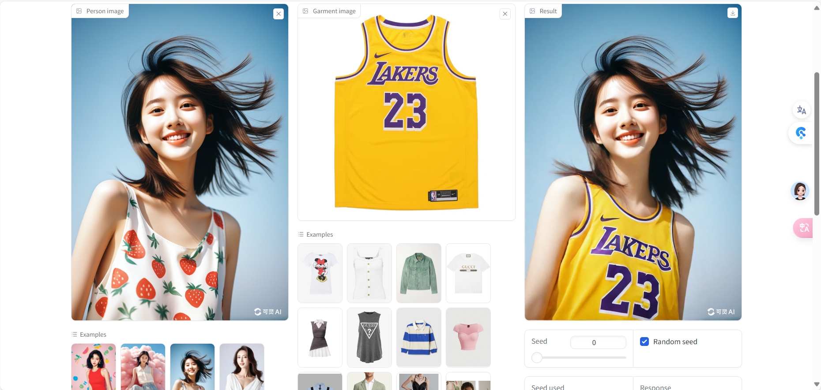The height and width of the screenshot is (390, 821).
Task: Select the green denim jacket example
Action: tap(419, 273)
